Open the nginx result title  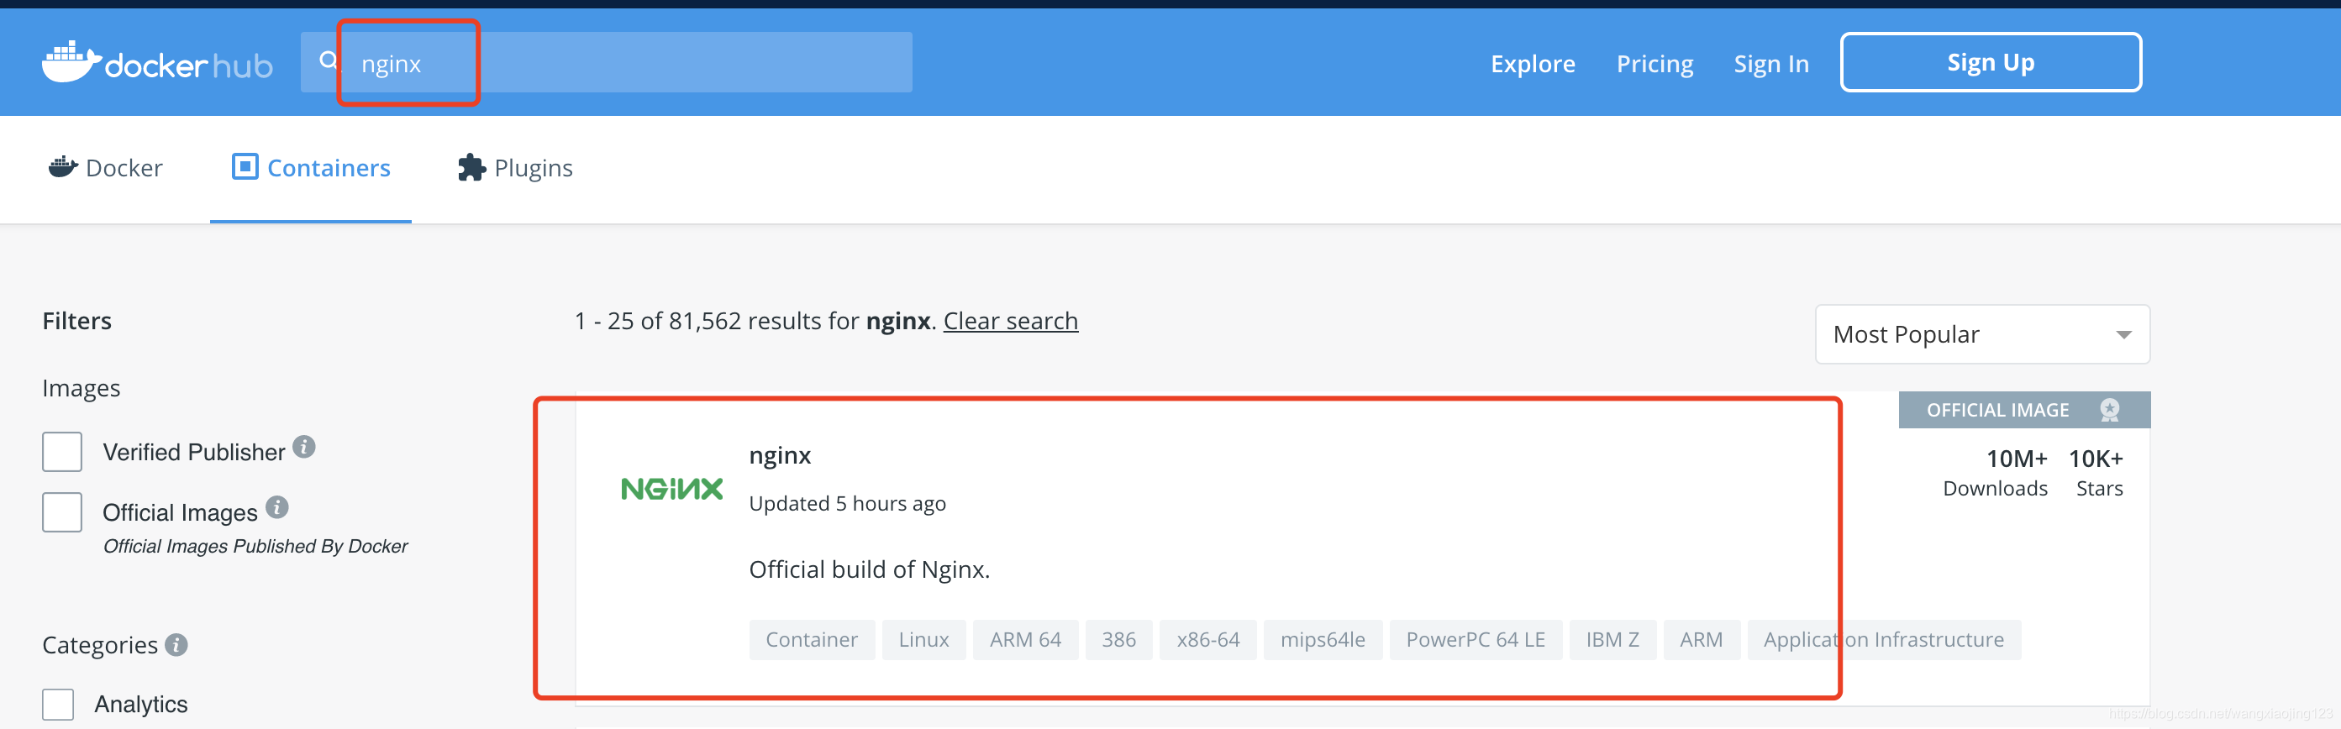(x=780, y=456)
